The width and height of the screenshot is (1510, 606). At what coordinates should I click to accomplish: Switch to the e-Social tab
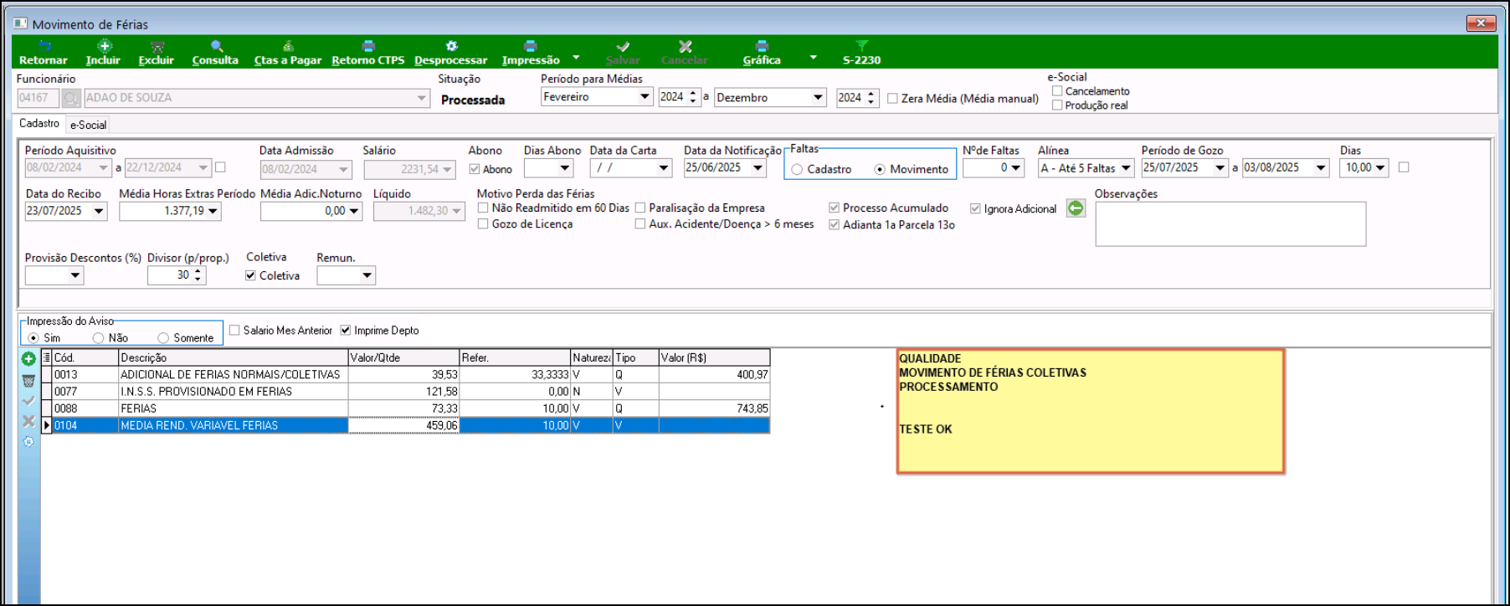88,125
